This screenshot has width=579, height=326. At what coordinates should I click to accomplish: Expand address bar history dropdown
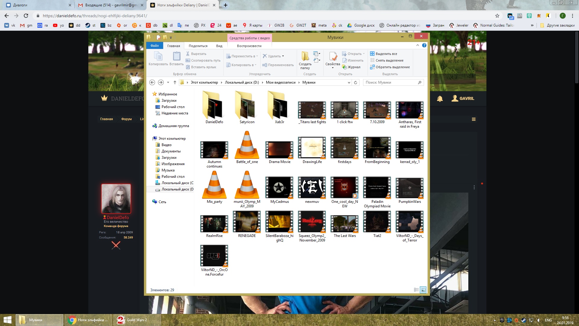[349, 82]
